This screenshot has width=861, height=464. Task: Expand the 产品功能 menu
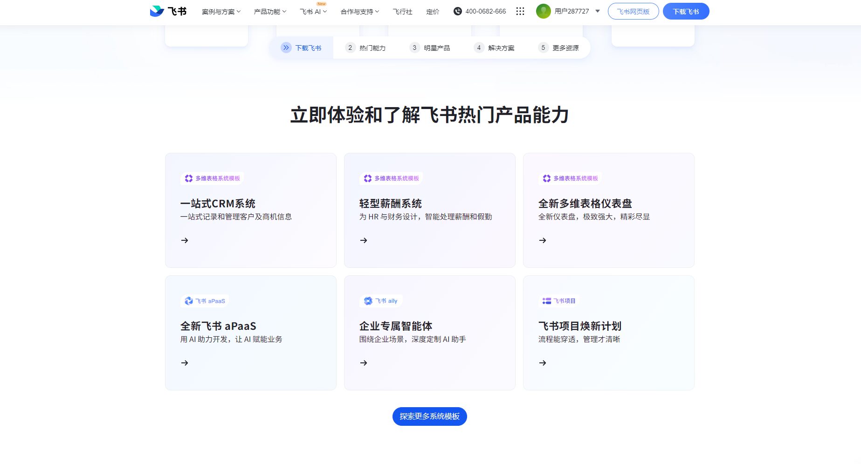[x=270, y=12]
